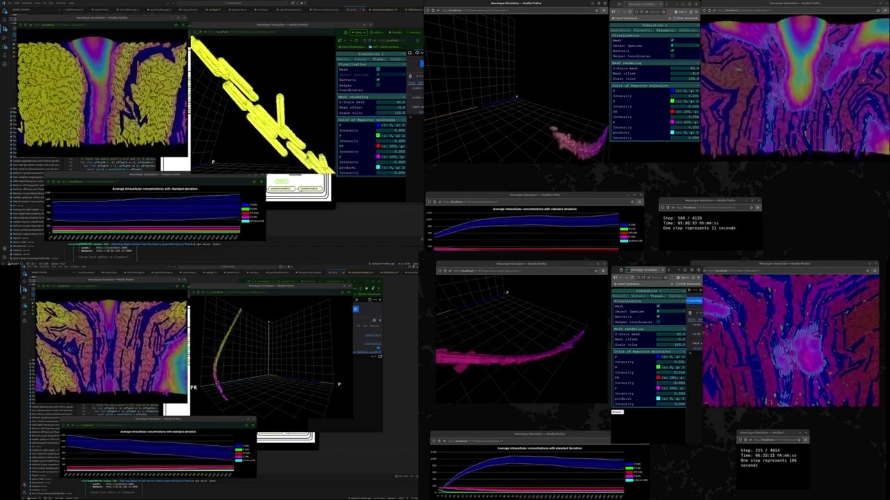Collapse Color of Reporter molecules in the top-left panel
The width and height of the screenshot is (890, 500).
tap(371, 119)
